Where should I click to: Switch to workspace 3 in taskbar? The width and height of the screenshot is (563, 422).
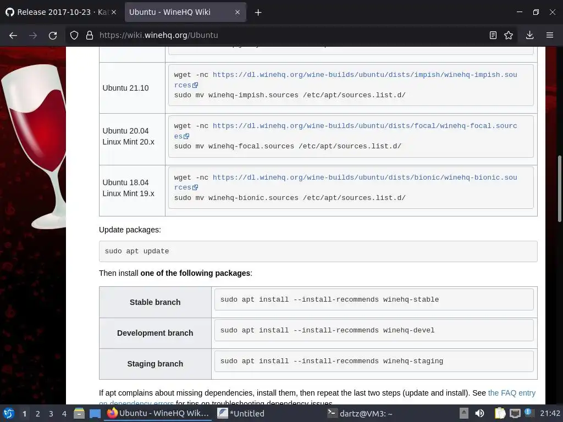(51, 414)
